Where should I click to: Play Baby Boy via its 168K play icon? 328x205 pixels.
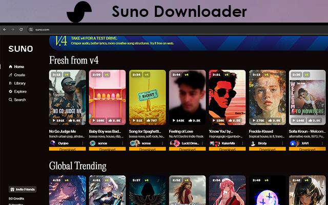coord(94,120)
